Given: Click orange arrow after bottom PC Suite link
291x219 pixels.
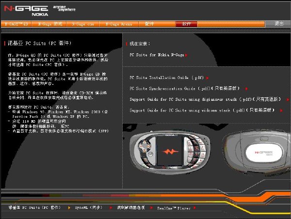Looking at the screenshot, I should click(x=69, y=208).
